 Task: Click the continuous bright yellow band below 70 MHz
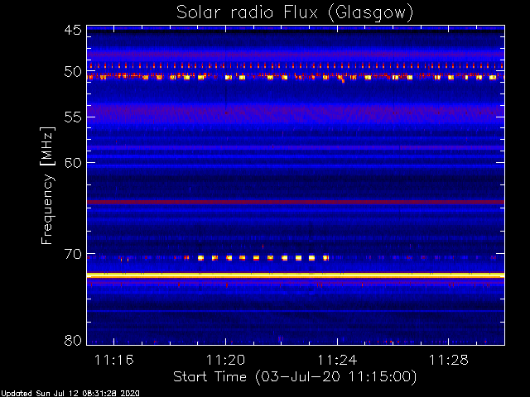pyautogui.click(x=296, y=275)
